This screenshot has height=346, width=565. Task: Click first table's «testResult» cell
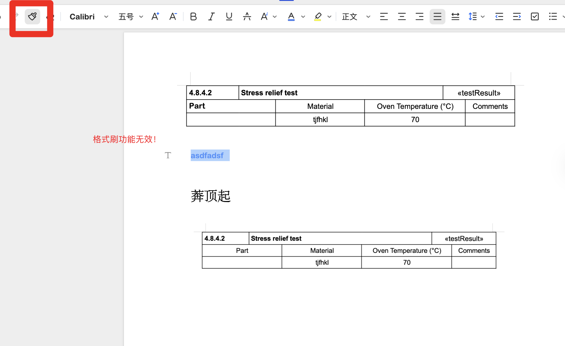(479, 93)
